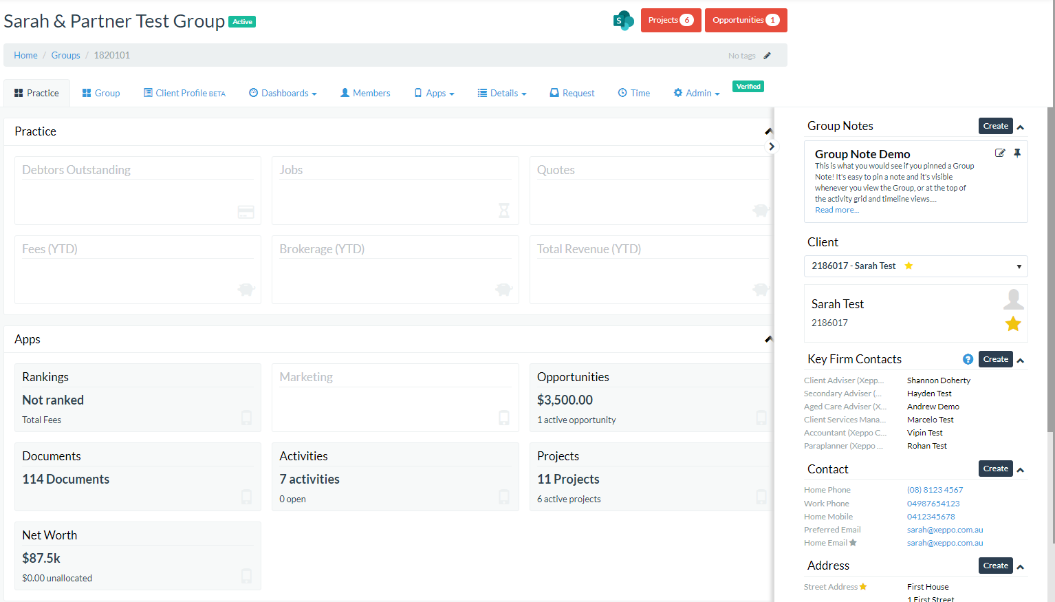Click Street Address star icon
Screen dimensions: 1055x602
[x=863, y=587]
